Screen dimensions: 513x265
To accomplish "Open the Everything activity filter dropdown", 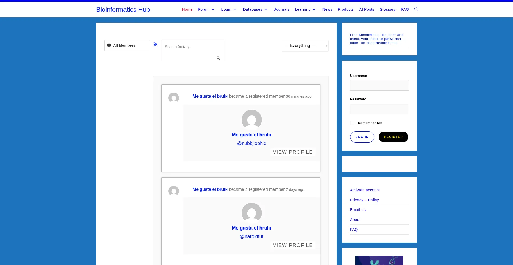I will coord(305,46).
